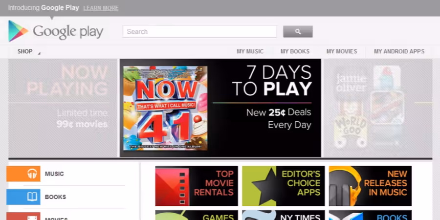This screenshot has width=440, height=220.
Task: Click the magnifier search button
Action: tap(298, 31)
